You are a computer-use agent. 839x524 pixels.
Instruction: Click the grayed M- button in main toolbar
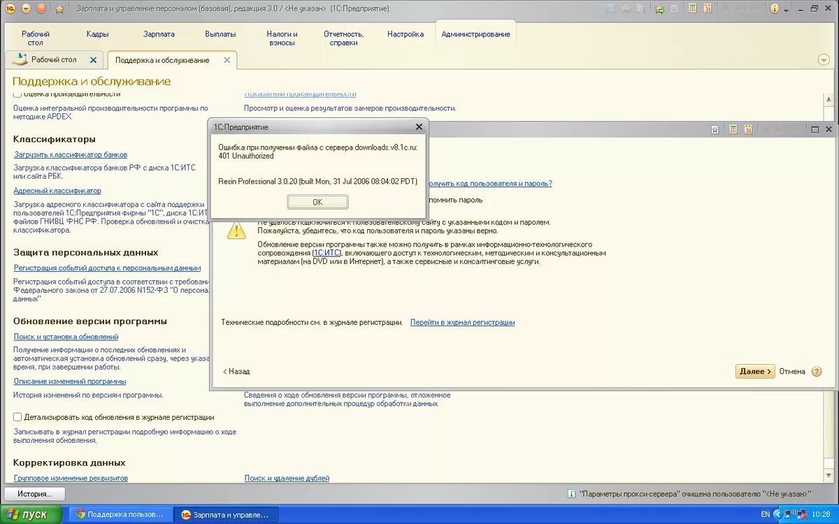755,9
